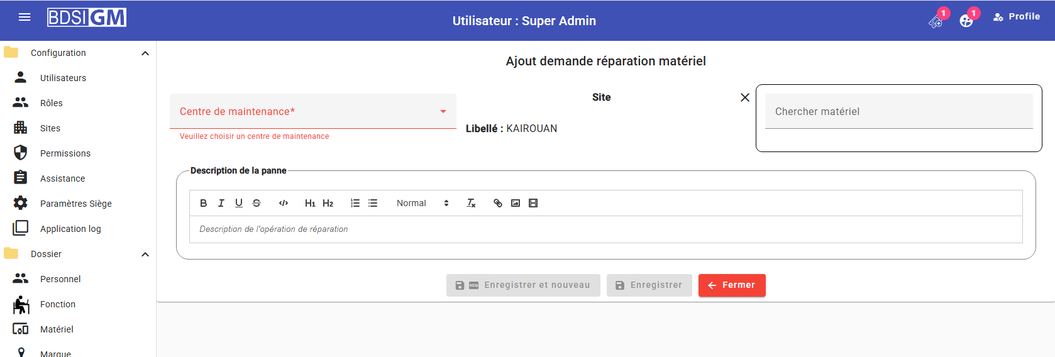
Task: Toggle underline formatting
Action: 239,203
